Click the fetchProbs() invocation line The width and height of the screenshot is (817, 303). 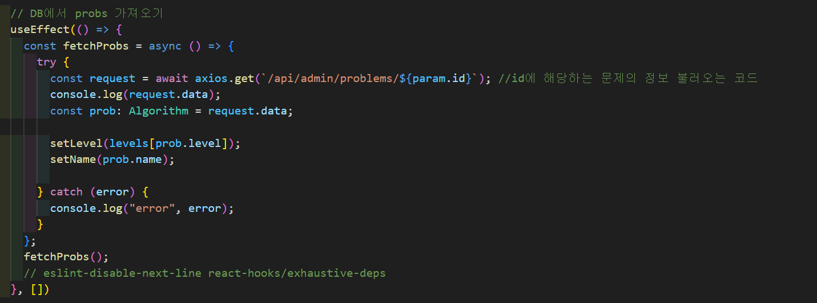66,257
